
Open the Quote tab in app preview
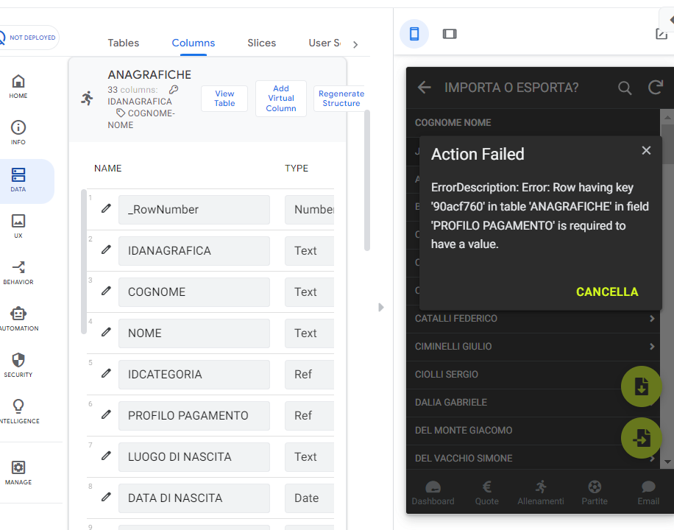tap(486, 492)
